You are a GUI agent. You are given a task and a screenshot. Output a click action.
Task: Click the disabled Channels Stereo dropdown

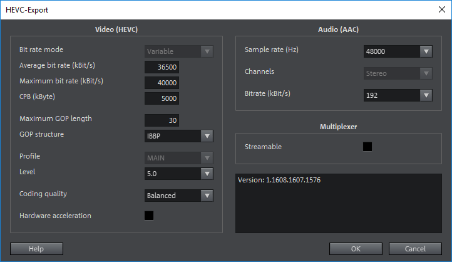(398, 73)
